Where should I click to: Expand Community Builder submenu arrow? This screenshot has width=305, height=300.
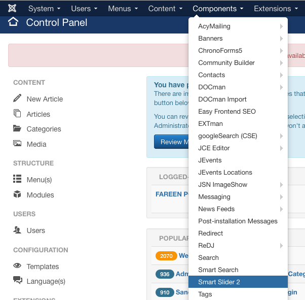point(281,63)
